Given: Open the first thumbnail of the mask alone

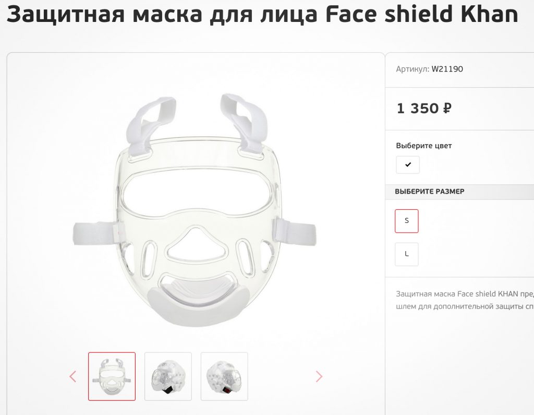Looking at the screenshot, I should coord(112,376).
